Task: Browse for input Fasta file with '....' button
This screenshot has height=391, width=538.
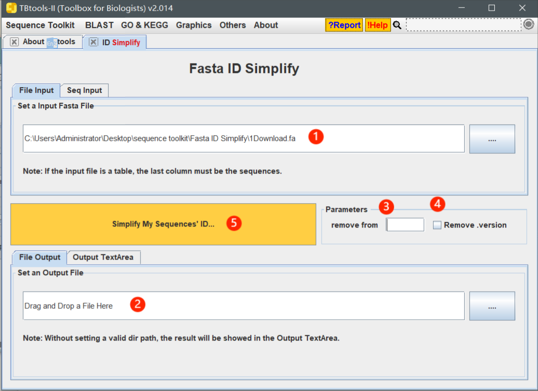Action: 492,139
